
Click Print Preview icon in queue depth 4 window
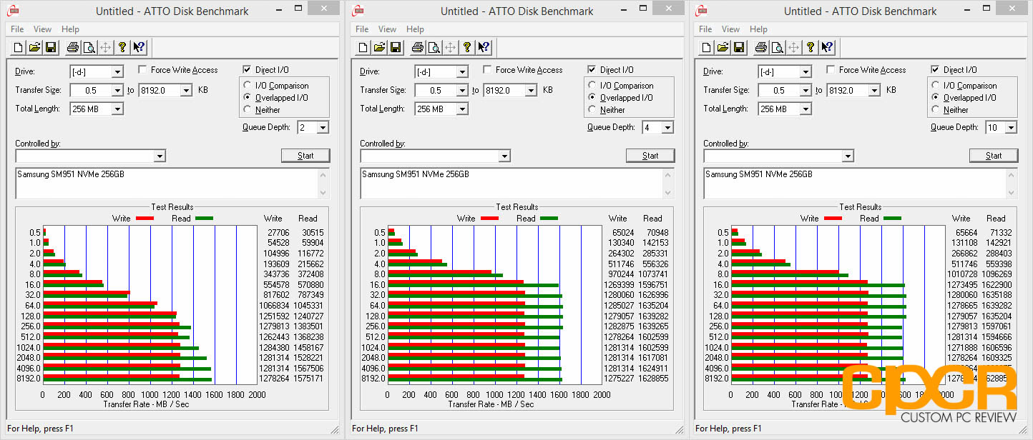[x=434, y=48]
